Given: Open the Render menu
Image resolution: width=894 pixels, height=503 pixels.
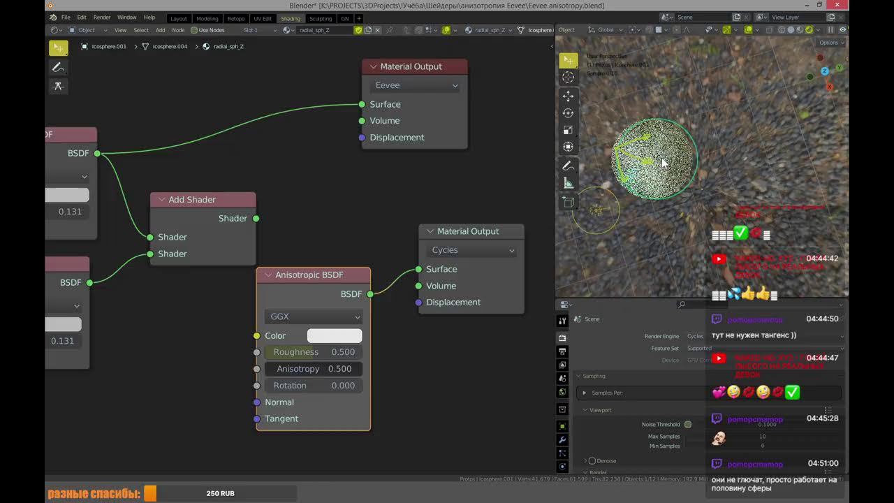Looking at the screenshot, I should pos(102,17).
